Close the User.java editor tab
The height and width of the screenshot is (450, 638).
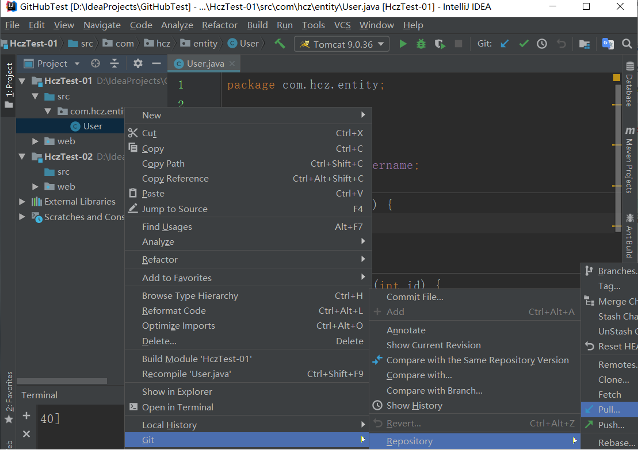coord(232,63)
